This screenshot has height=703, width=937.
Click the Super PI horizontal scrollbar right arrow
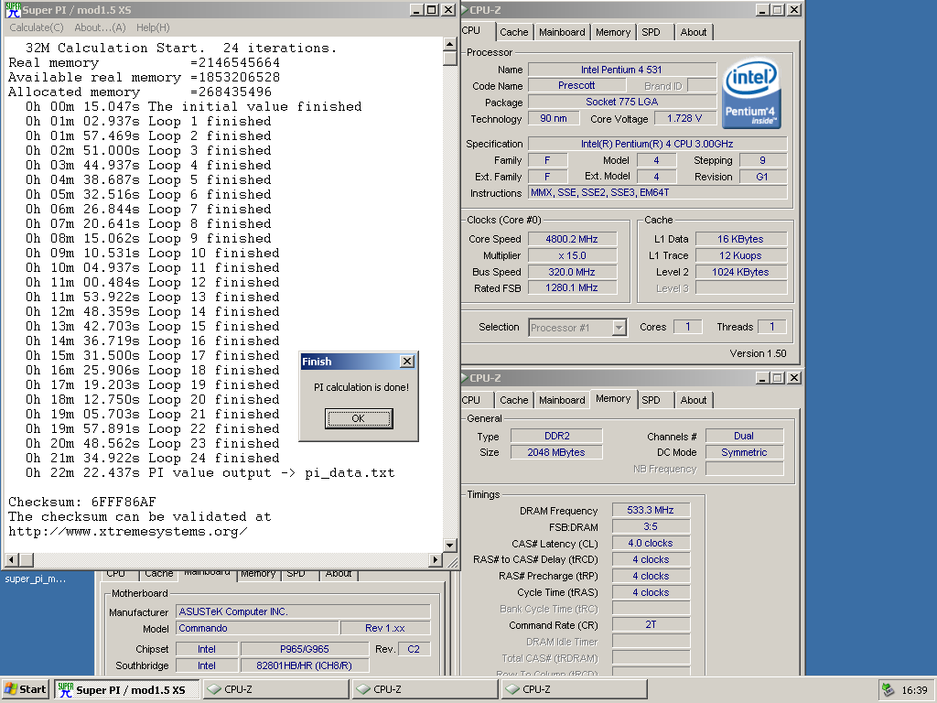436,560
